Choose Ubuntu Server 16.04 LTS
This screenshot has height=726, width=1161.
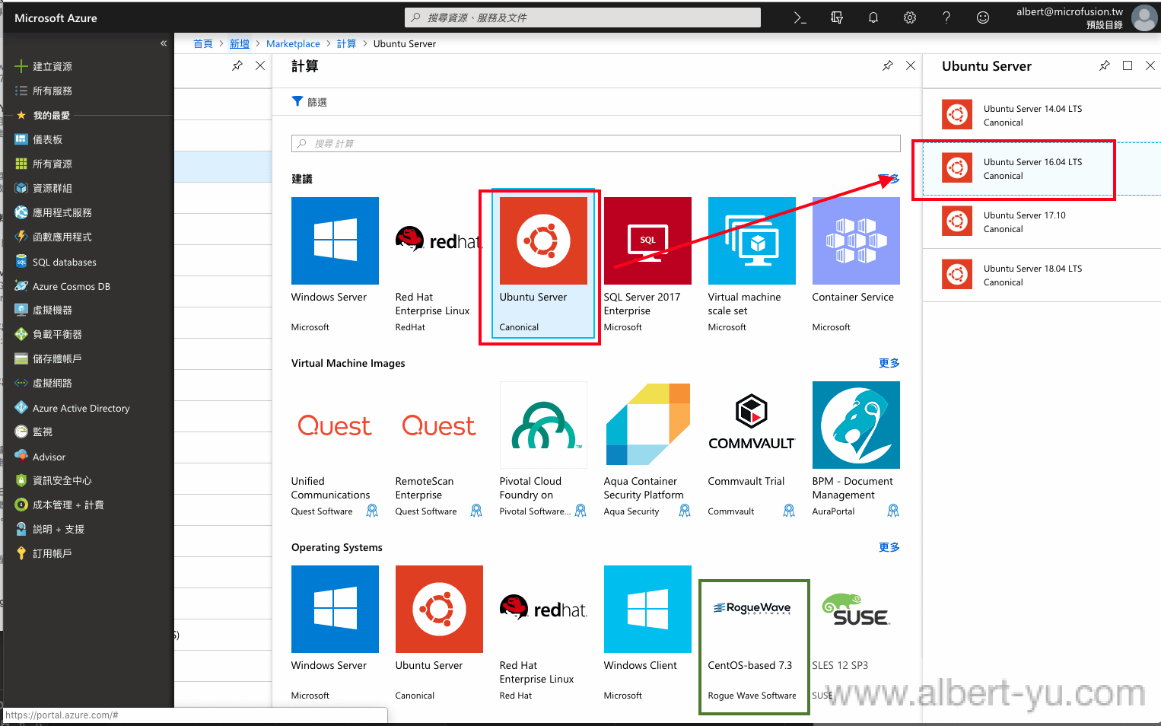pos(1042,168)
